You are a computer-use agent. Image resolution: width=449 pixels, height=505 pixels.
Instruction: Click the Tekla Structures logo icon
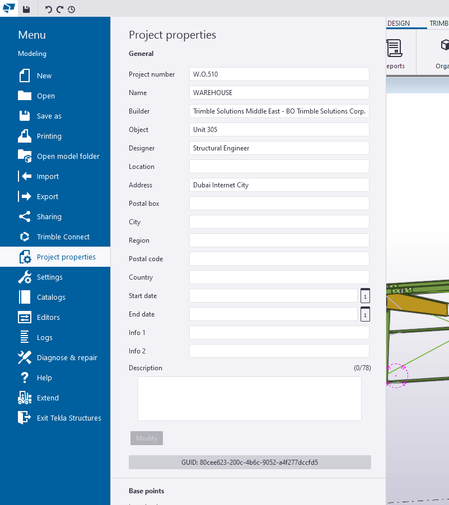(9, 8)
